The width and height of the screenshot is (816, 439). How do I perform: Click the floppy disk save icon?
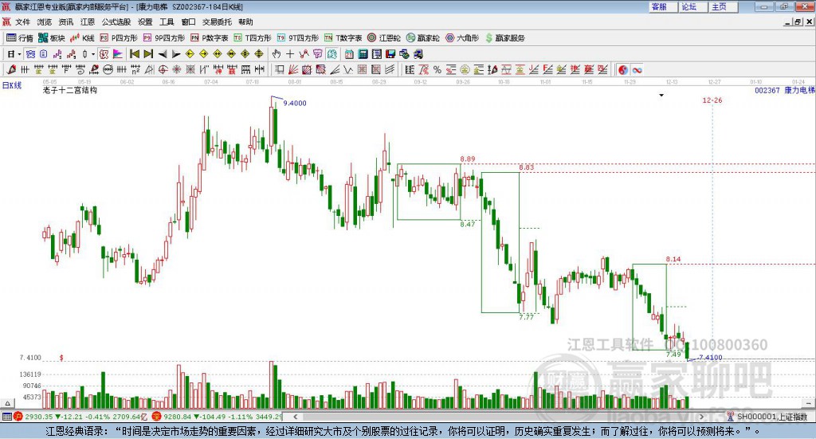tap(390, 54)
